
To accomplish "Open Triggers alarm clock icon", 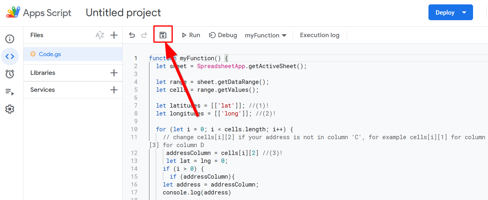I will tap(10, 74).
